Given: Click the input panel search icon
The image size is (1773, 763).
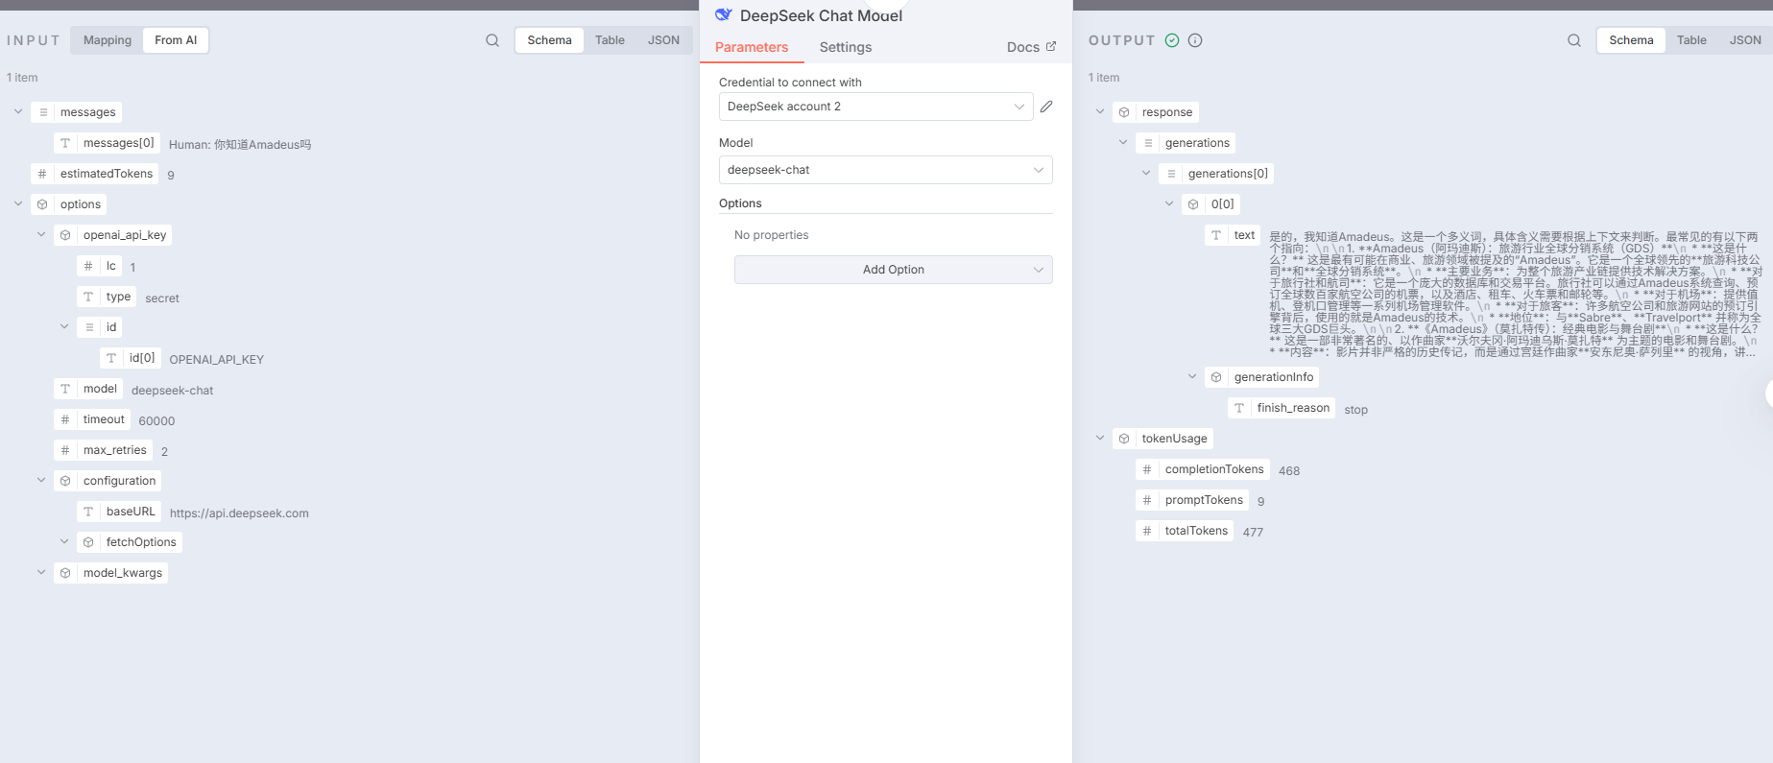Looking at the screenshot, I should coord(492,40).
